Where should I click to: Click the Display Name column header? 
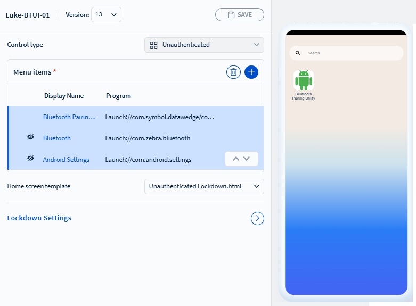64,96
